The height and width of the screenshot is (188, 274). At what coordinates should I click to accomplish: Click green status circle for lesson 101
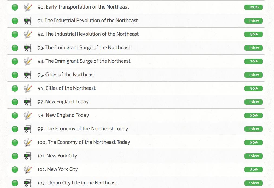pyautogui.click(x=15, y=156)
